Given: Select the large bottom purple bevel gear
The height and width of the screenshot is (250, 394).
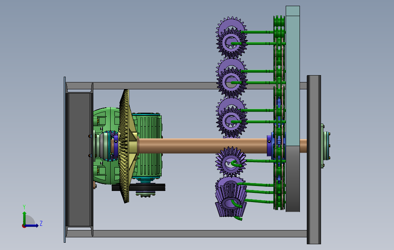Looking at the screenshot, I should pos(230,197).
